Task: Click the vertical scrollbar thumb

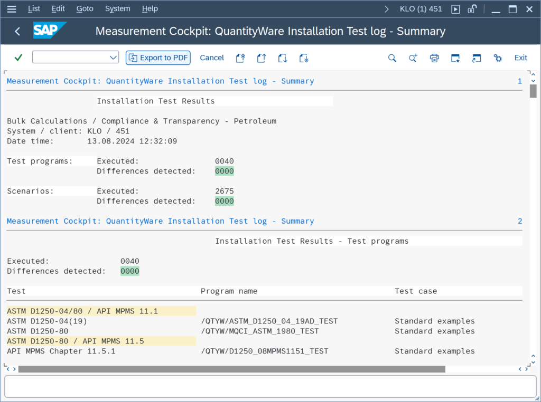Action: 533,91
